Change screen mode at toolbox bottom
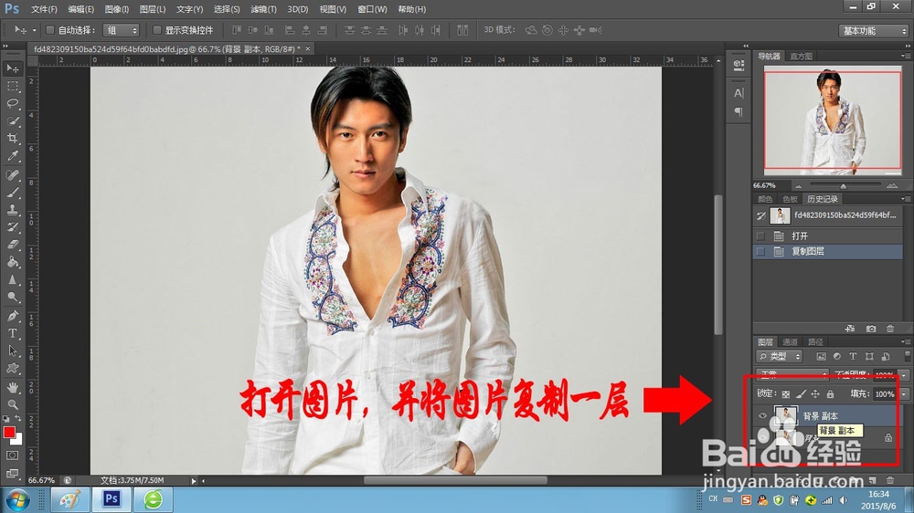Screen dimensions: 914x513 point(12,473)
